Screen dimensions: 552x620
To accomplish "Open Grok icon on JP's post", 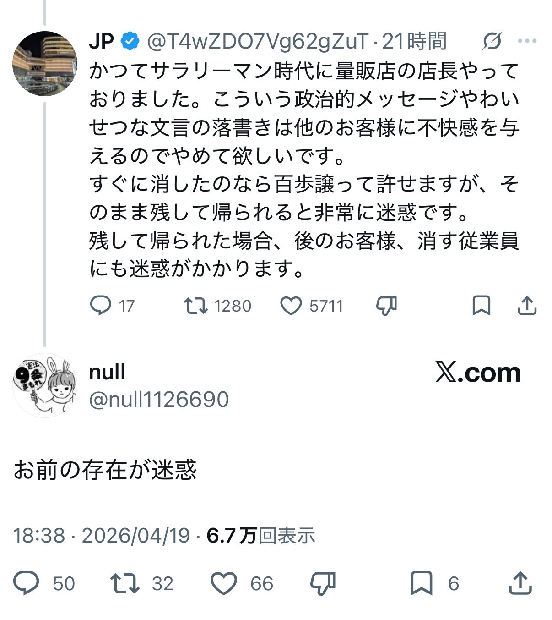I will [x=492, y=42].
